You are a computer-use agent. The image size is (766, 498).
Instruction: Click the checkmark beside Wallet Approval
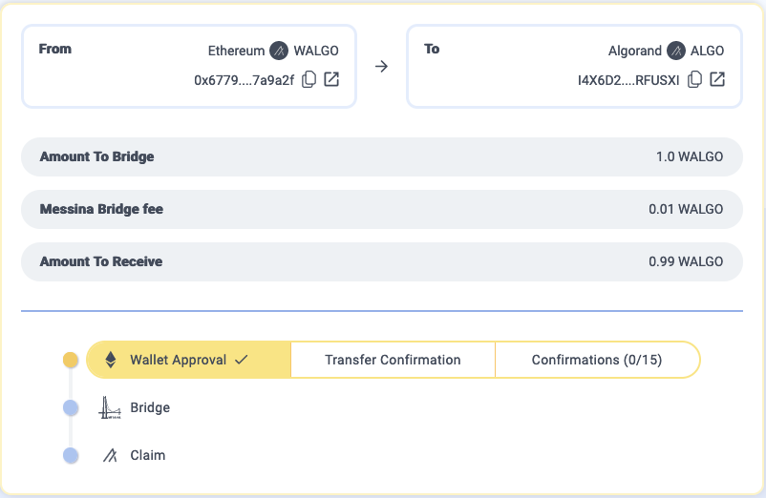(x=242, y=360)
